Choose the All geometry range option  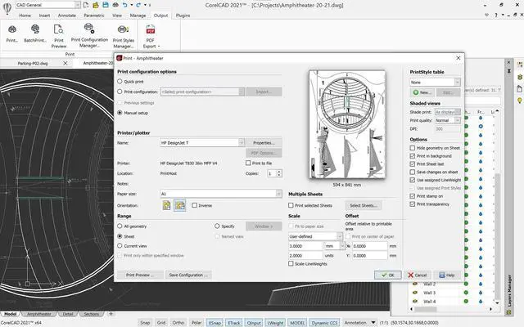[x=120, y=226]
